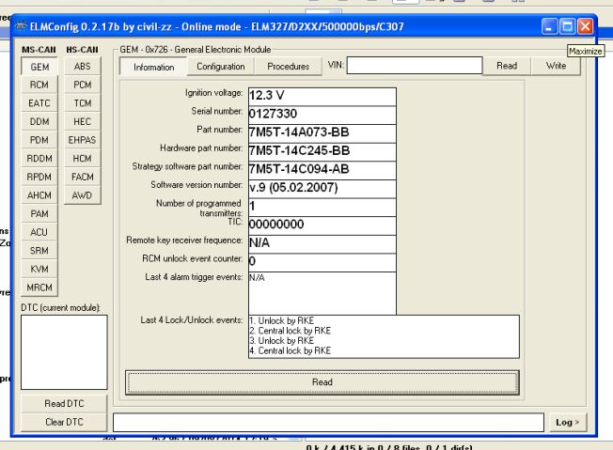Select the HCM module

[82, 158]
